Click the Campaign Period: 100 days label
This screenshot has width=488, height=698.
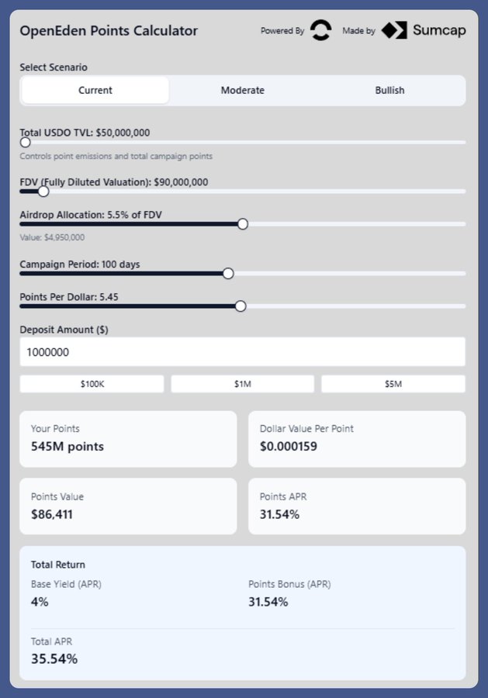coord(80,264)
